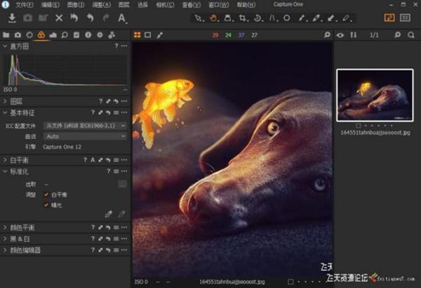Toggle the browser eye visibility icon
Screen dimensions: 421x288
click(341, 34)
